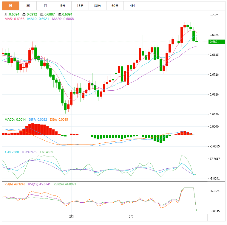Click the DIFF:-0.0022 indicator label
Screen dimensions: 227x225
click(38, 120)
